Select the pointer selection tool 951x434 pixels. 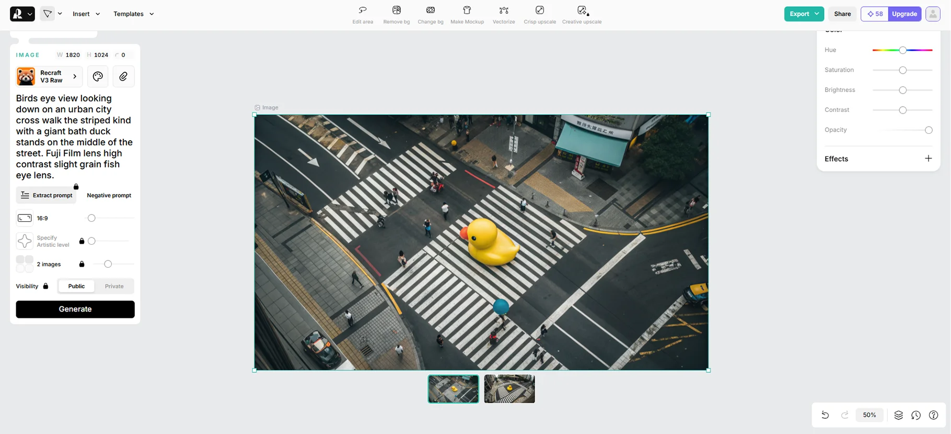(48, 14)
